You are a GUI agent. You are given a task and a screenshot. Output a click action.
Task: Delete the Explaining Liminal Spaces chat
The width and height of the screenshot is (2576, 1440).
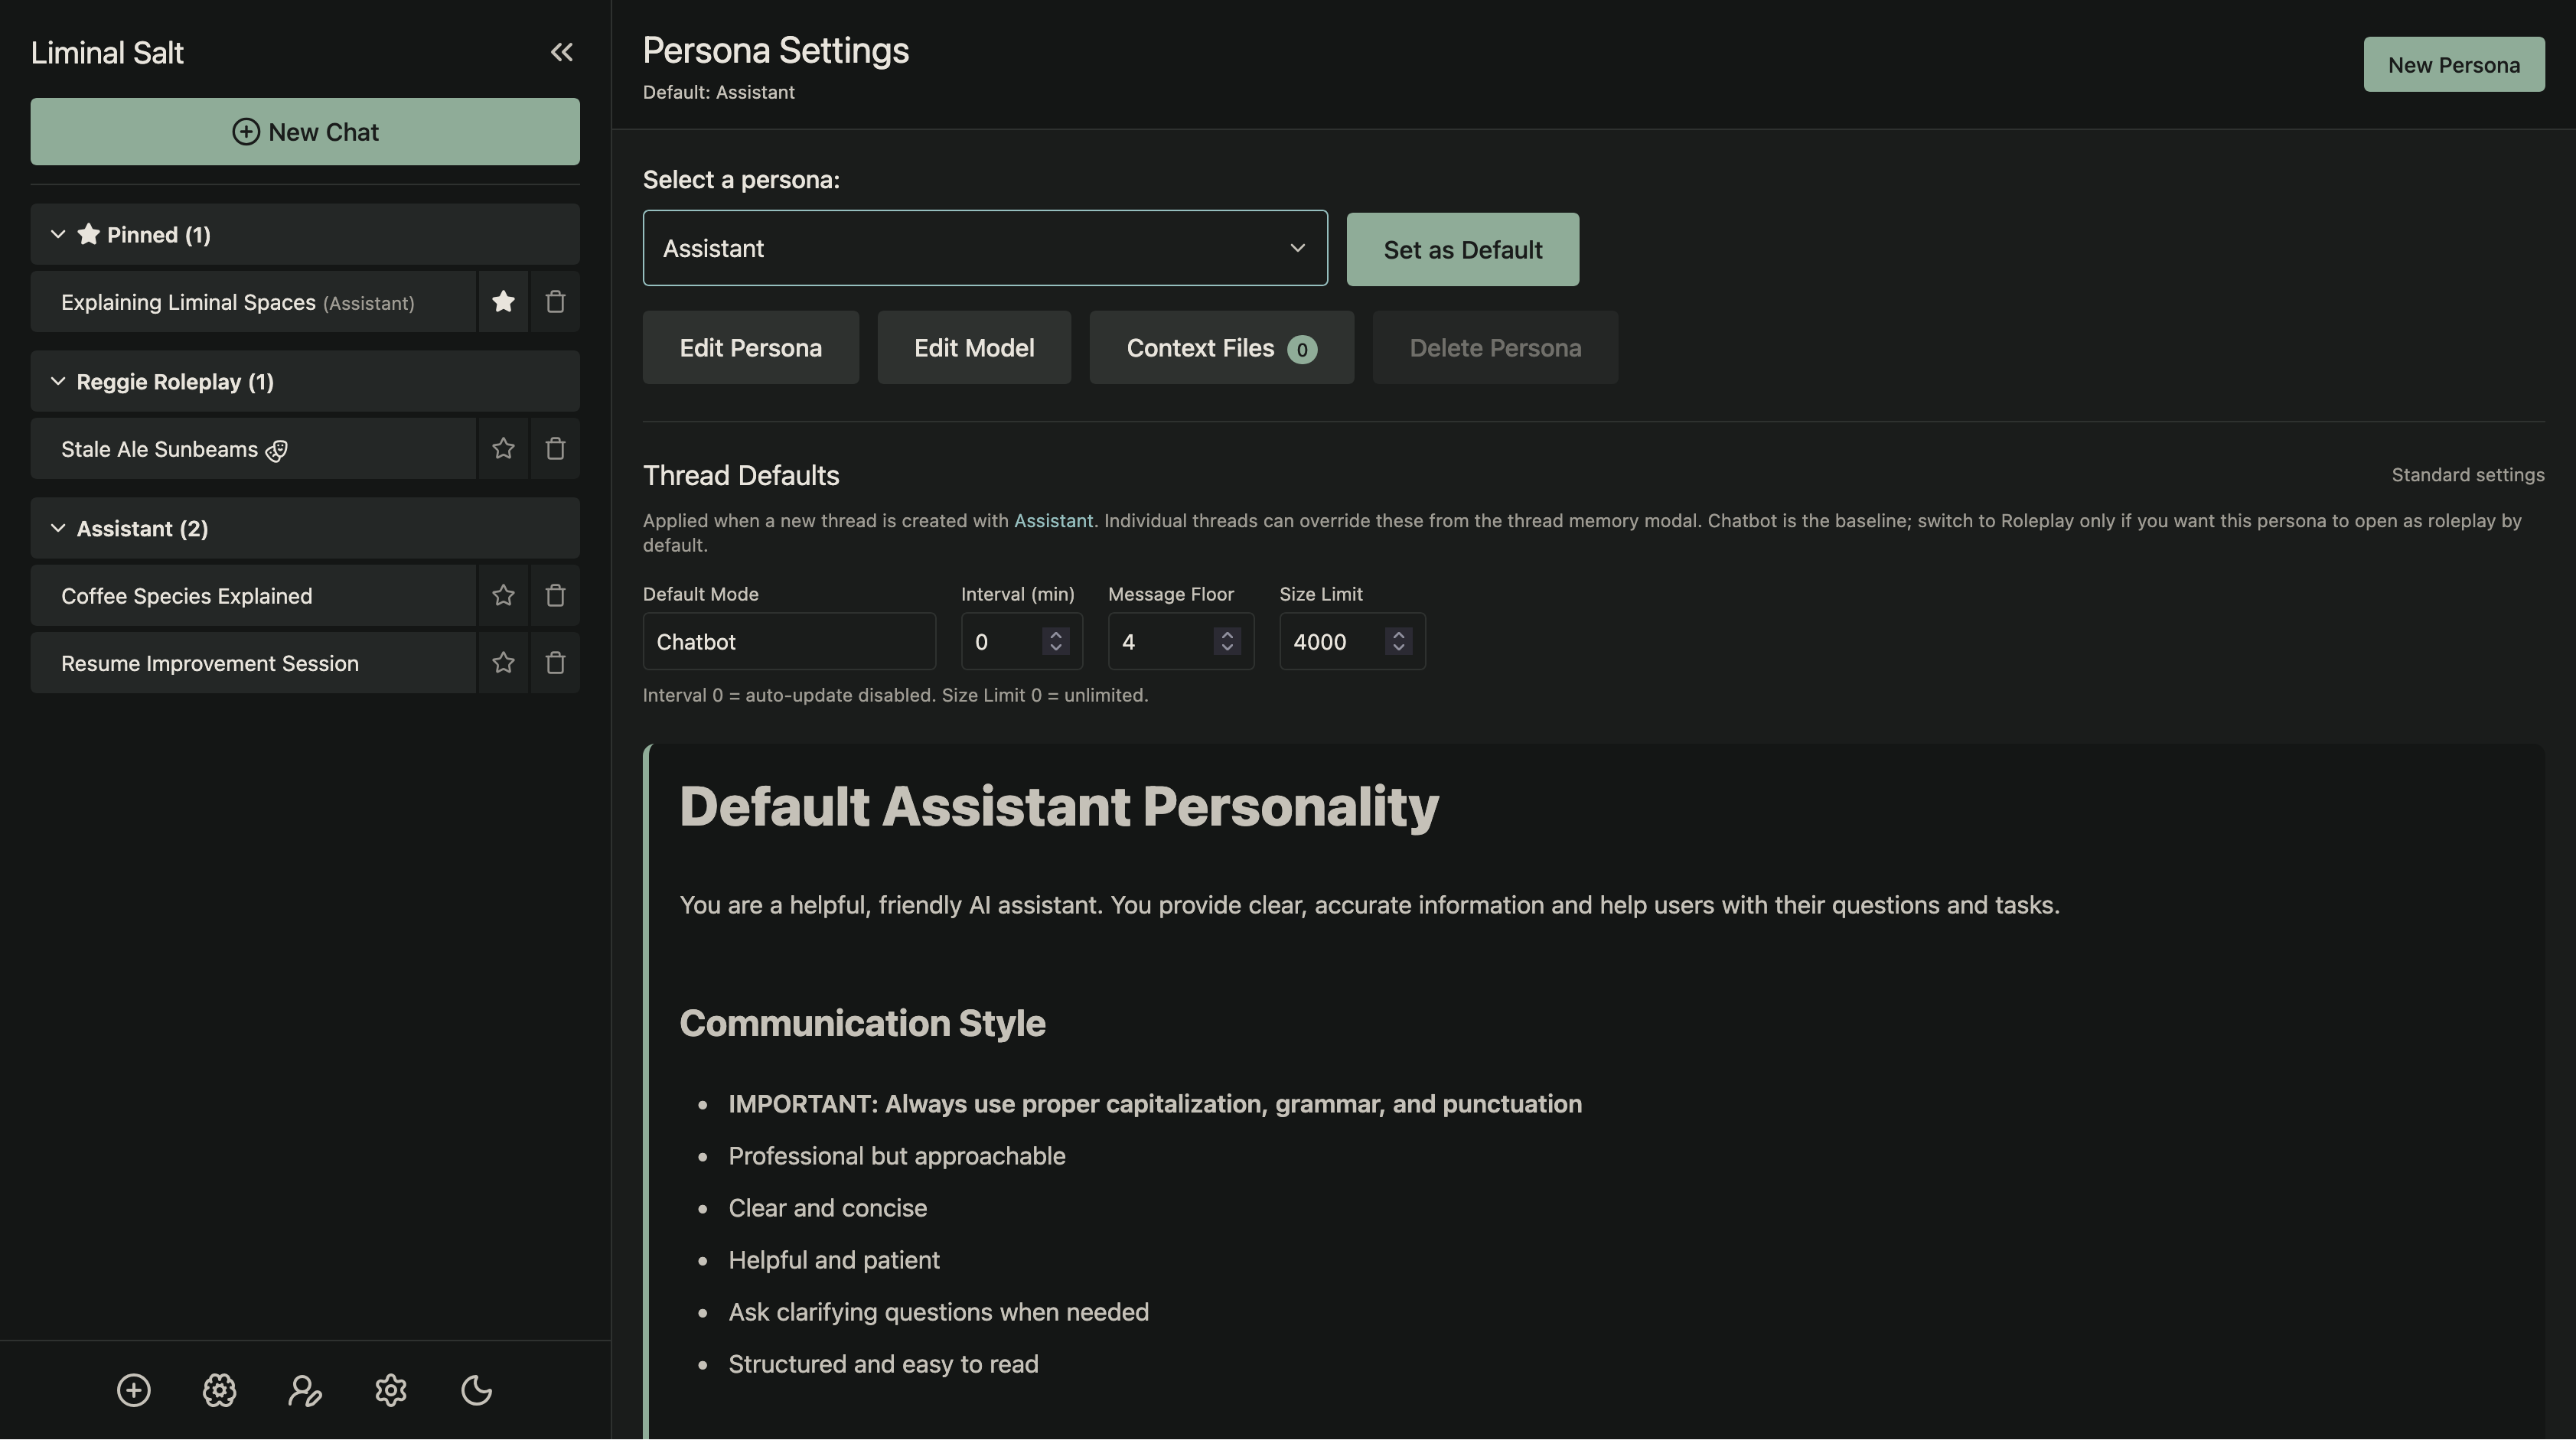pyautogui.click(x=555, y=302)
